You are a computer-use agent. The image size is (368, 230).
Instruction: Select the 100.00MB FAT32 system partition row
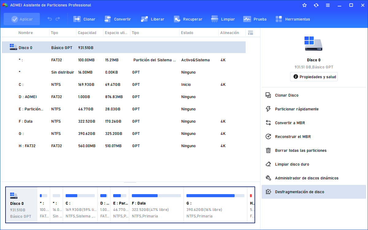[x=124, y=60]
